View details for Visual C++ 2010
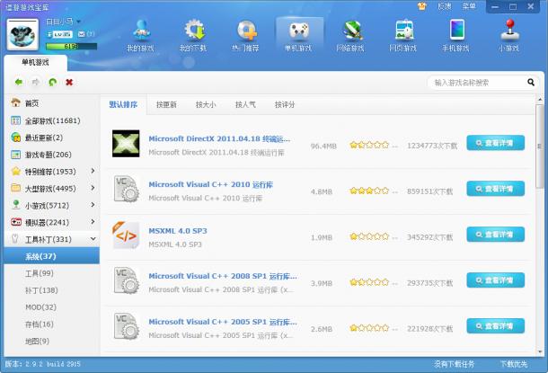The height and width of the screenshot is (373, 548). 496,189
